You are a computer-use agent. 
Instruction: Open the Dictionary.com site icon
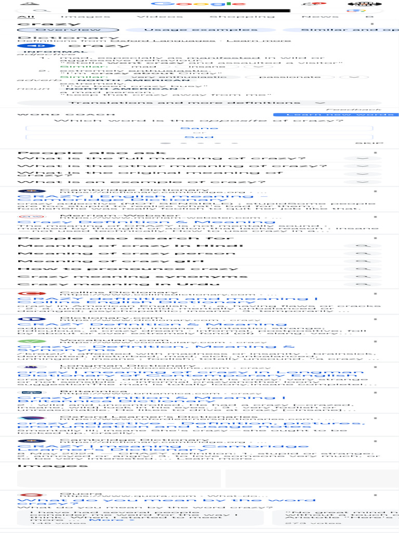pos(32,319)
